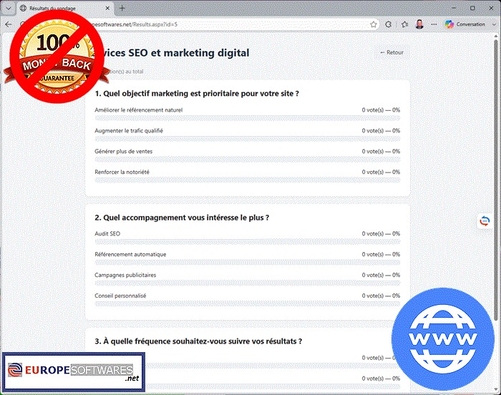This screenshot has width=501, height=395.
Task: Open the tab search chevron dropdown
Action: click(x=9, y=9)
